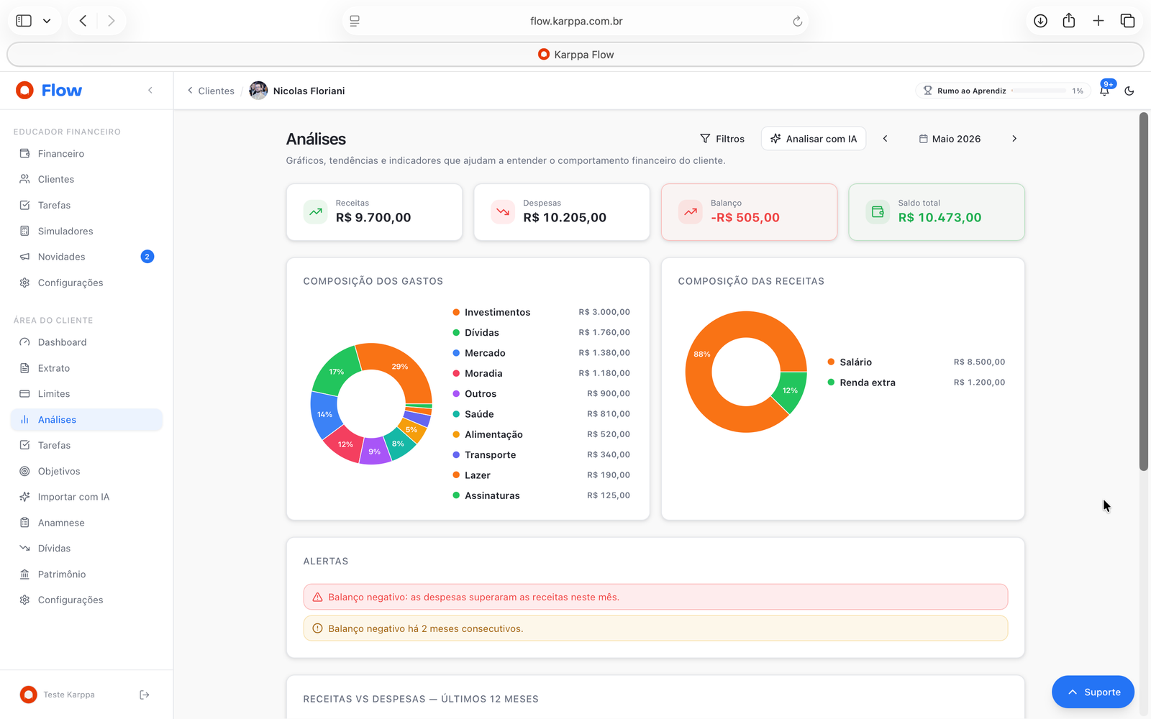1151x719 pixels.
Task: Show Safari tab overview
Action: [x=1127, y=21]
